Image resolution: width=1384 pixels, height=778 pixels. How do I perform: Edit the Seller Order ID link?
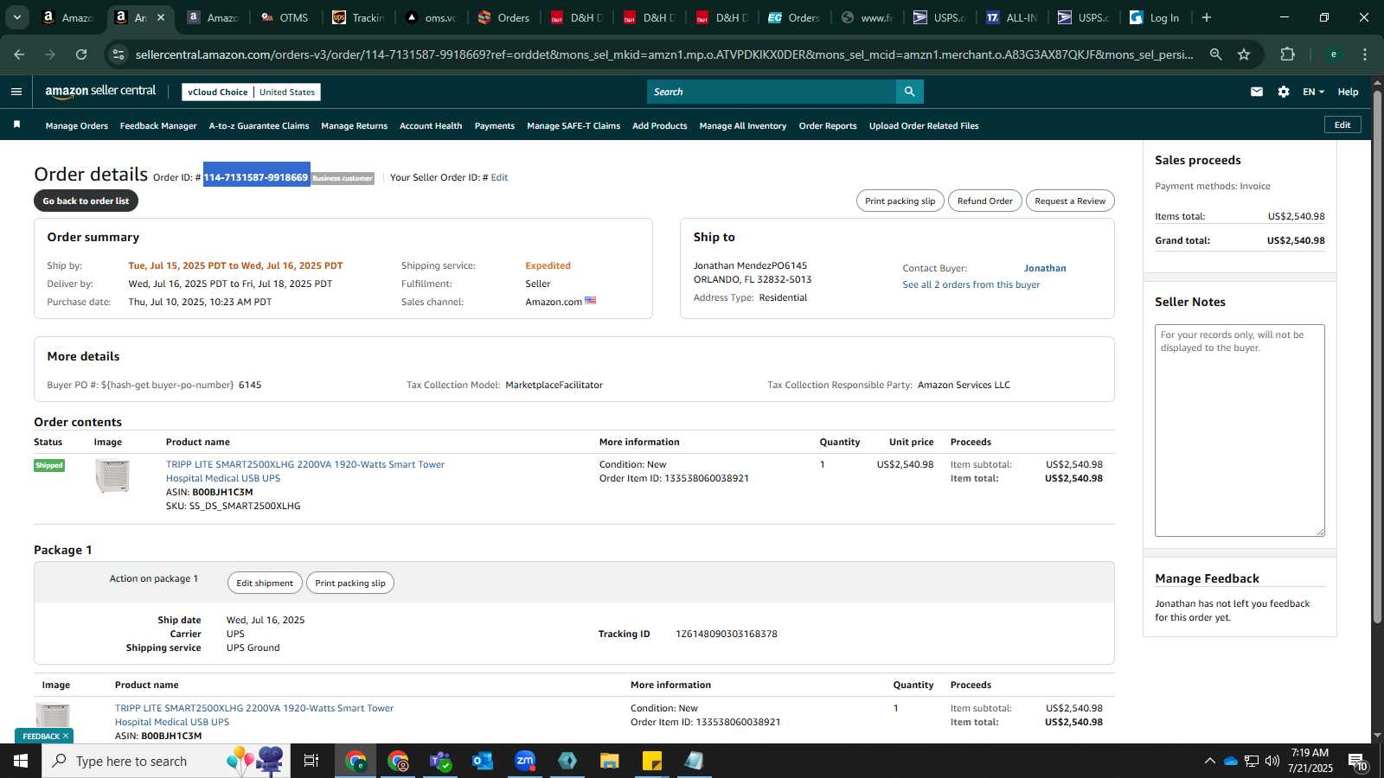coord(499,177)
